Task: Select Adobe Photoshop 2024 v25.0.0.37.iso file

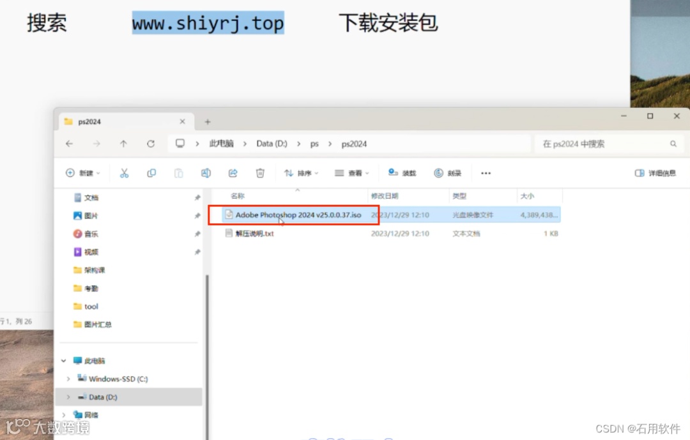Action: tap(298, 215)
